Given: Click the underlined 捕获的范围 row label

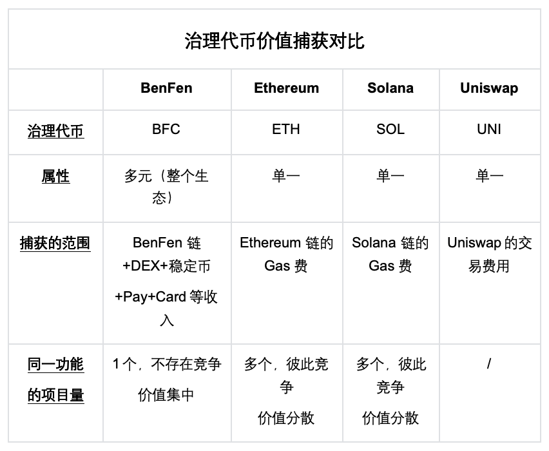Looking at the screenshot, I should [x=55, y=244].
